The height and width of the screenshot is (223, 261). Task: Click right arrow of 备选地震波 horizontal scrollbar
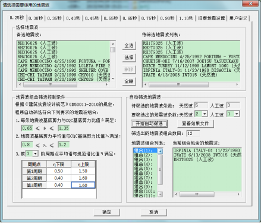point(107,84)
